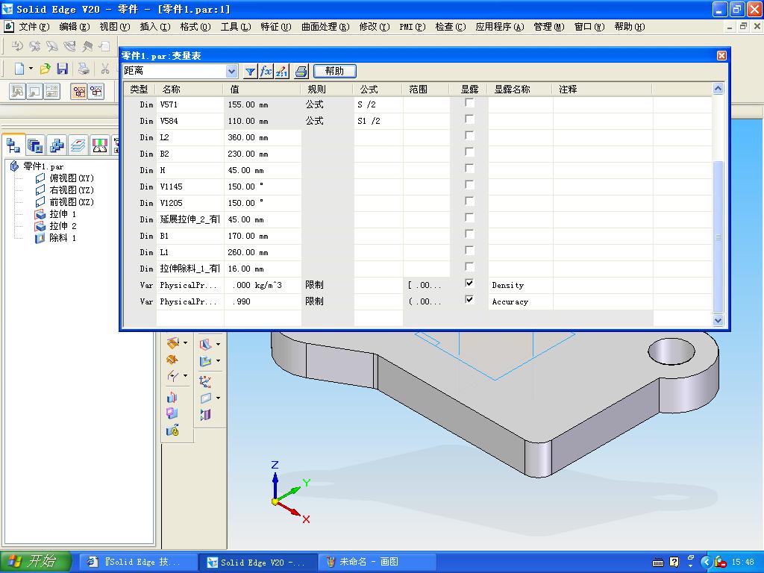Click the 帮助 button in variable table
764x573 pixels.
[335, 71]
